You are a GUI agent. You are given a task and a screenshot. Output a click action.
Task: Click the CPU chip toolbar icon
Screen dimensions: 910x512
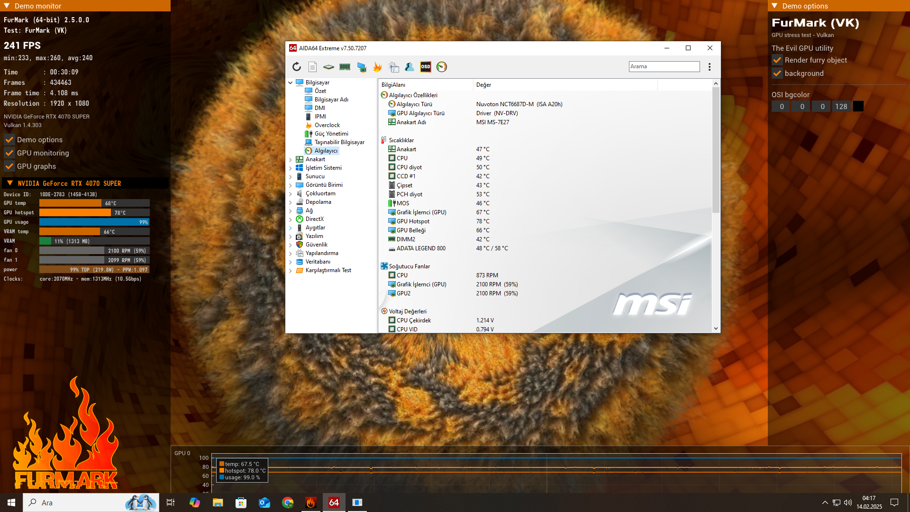(x=328, y=67)
